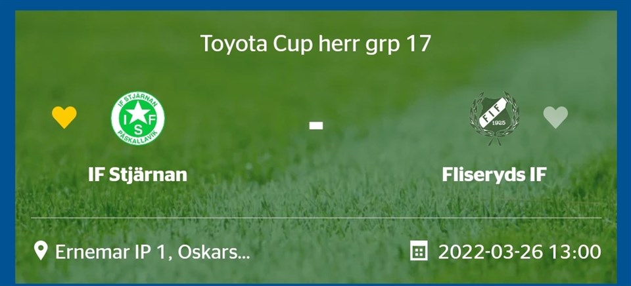Select the match date 2022-03-26

pos(489,252)
